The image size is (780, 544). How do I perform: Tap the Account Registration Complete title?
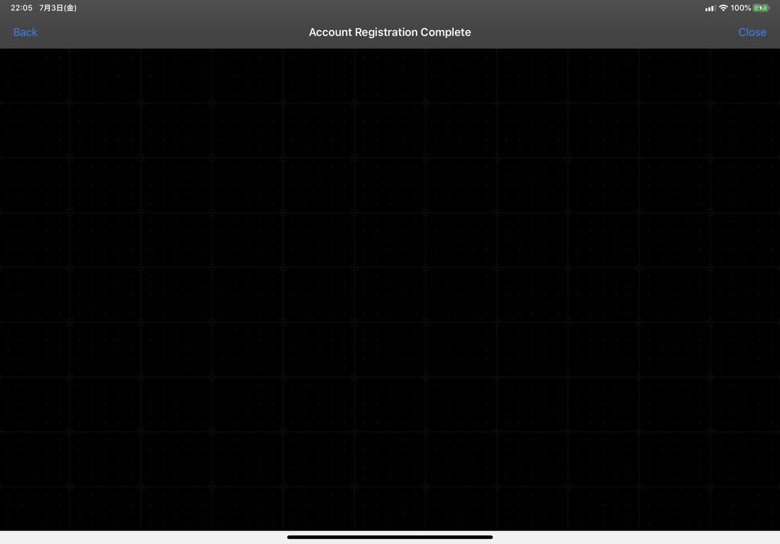pyautogui.click(x=390, y=32)
